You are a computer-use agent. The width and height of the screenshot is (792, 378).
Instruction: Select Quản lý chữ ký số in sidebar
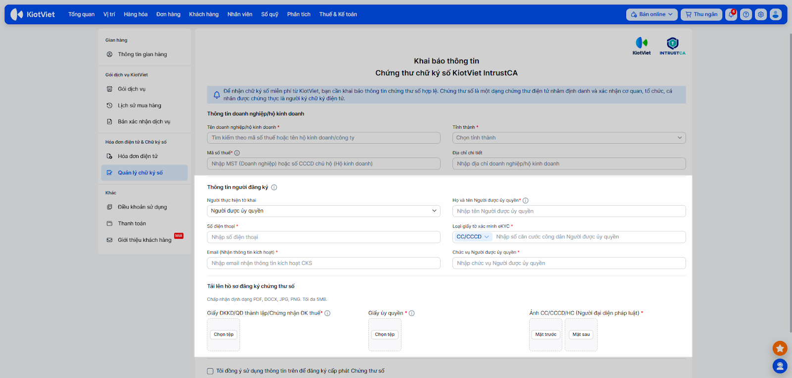[x=145, y=173]
